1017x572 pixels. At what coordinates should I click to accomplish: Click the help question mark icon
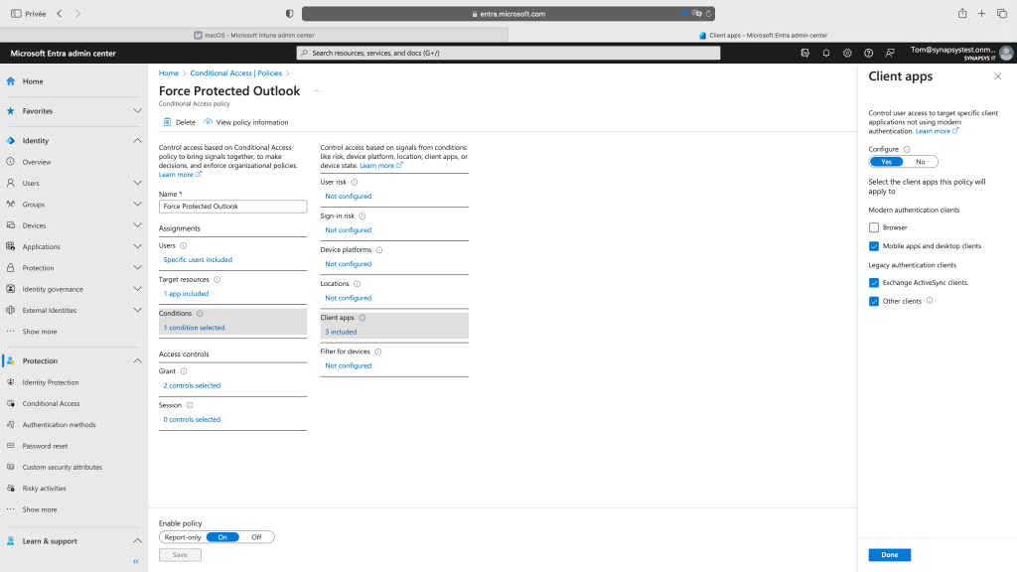pyautogui.click(x=868, y=53)
